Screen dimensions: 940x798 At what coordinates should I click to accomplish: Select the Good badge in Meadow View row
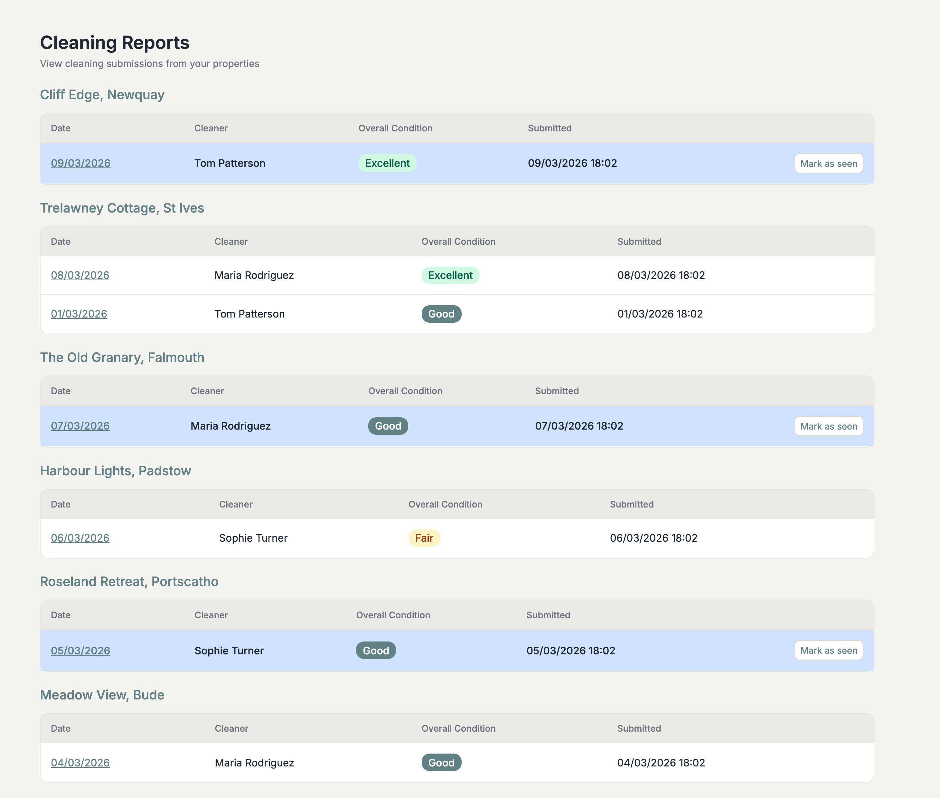point(441,762)
